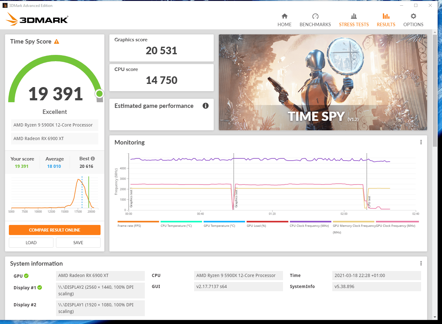Click the Your score value 19 391
The height and width of the screenshot is (324, 442).
pos(21,166)
